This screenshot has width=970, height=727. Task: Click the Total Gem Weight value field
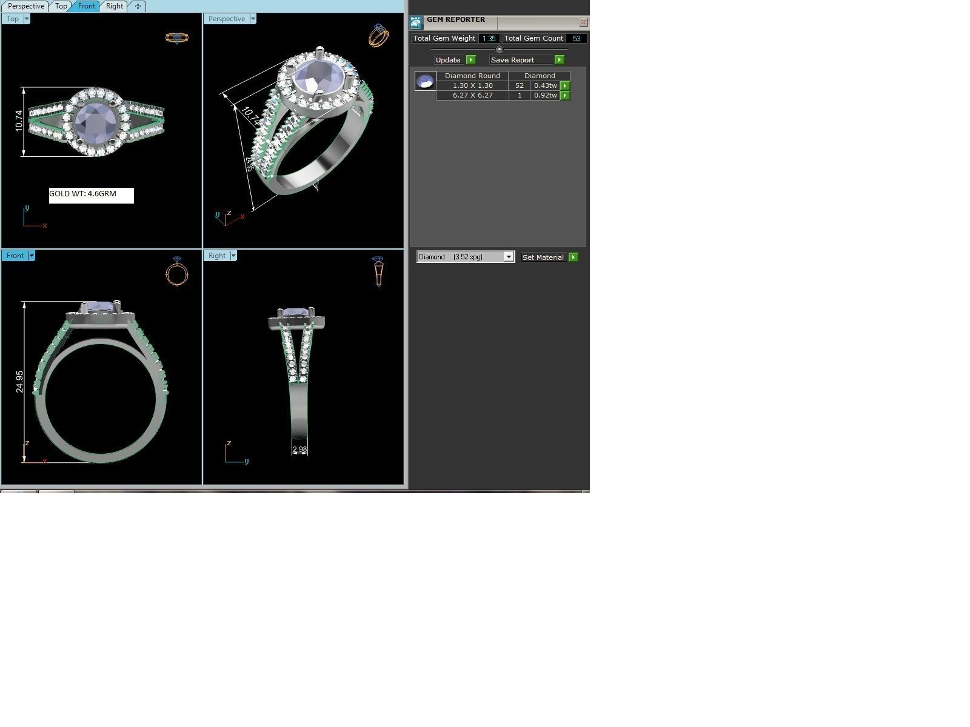coord(489,38)
